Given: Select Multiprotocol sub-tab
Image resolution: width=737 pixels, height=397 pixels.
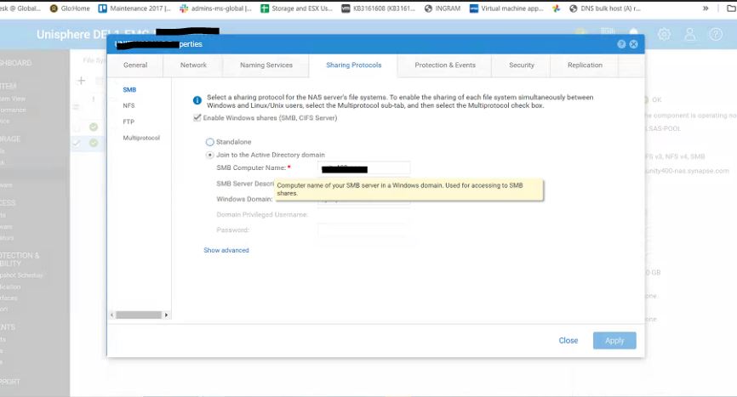Looking at the screenshot, I should (x=141, y=138).
